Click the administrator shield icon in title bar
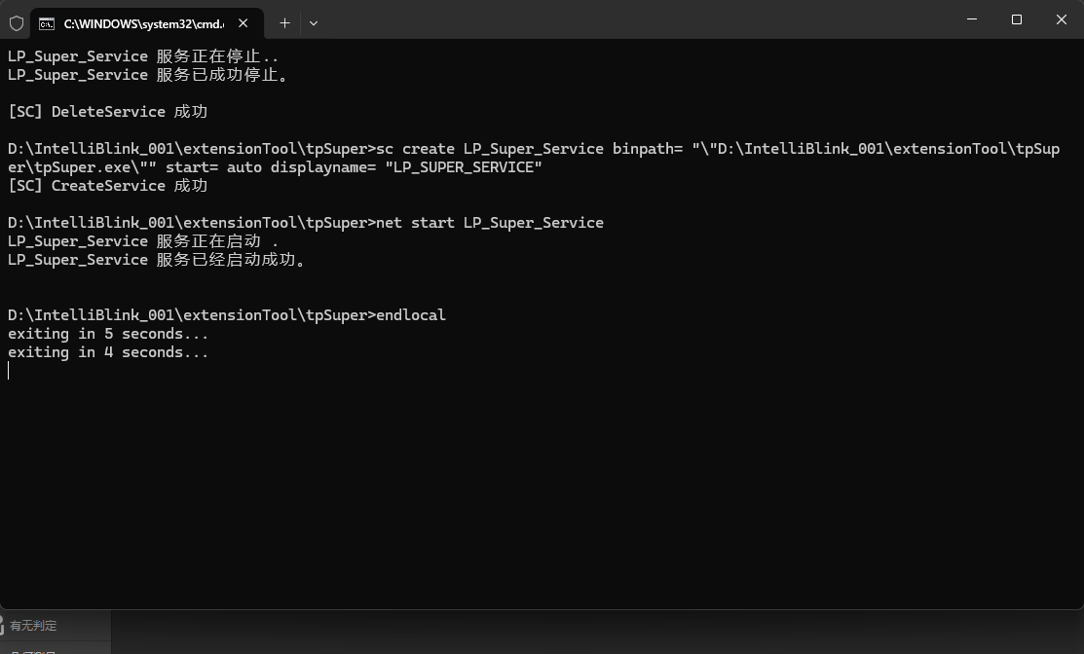Viewport: 1084px width, 654px height. tap(17, 23)
